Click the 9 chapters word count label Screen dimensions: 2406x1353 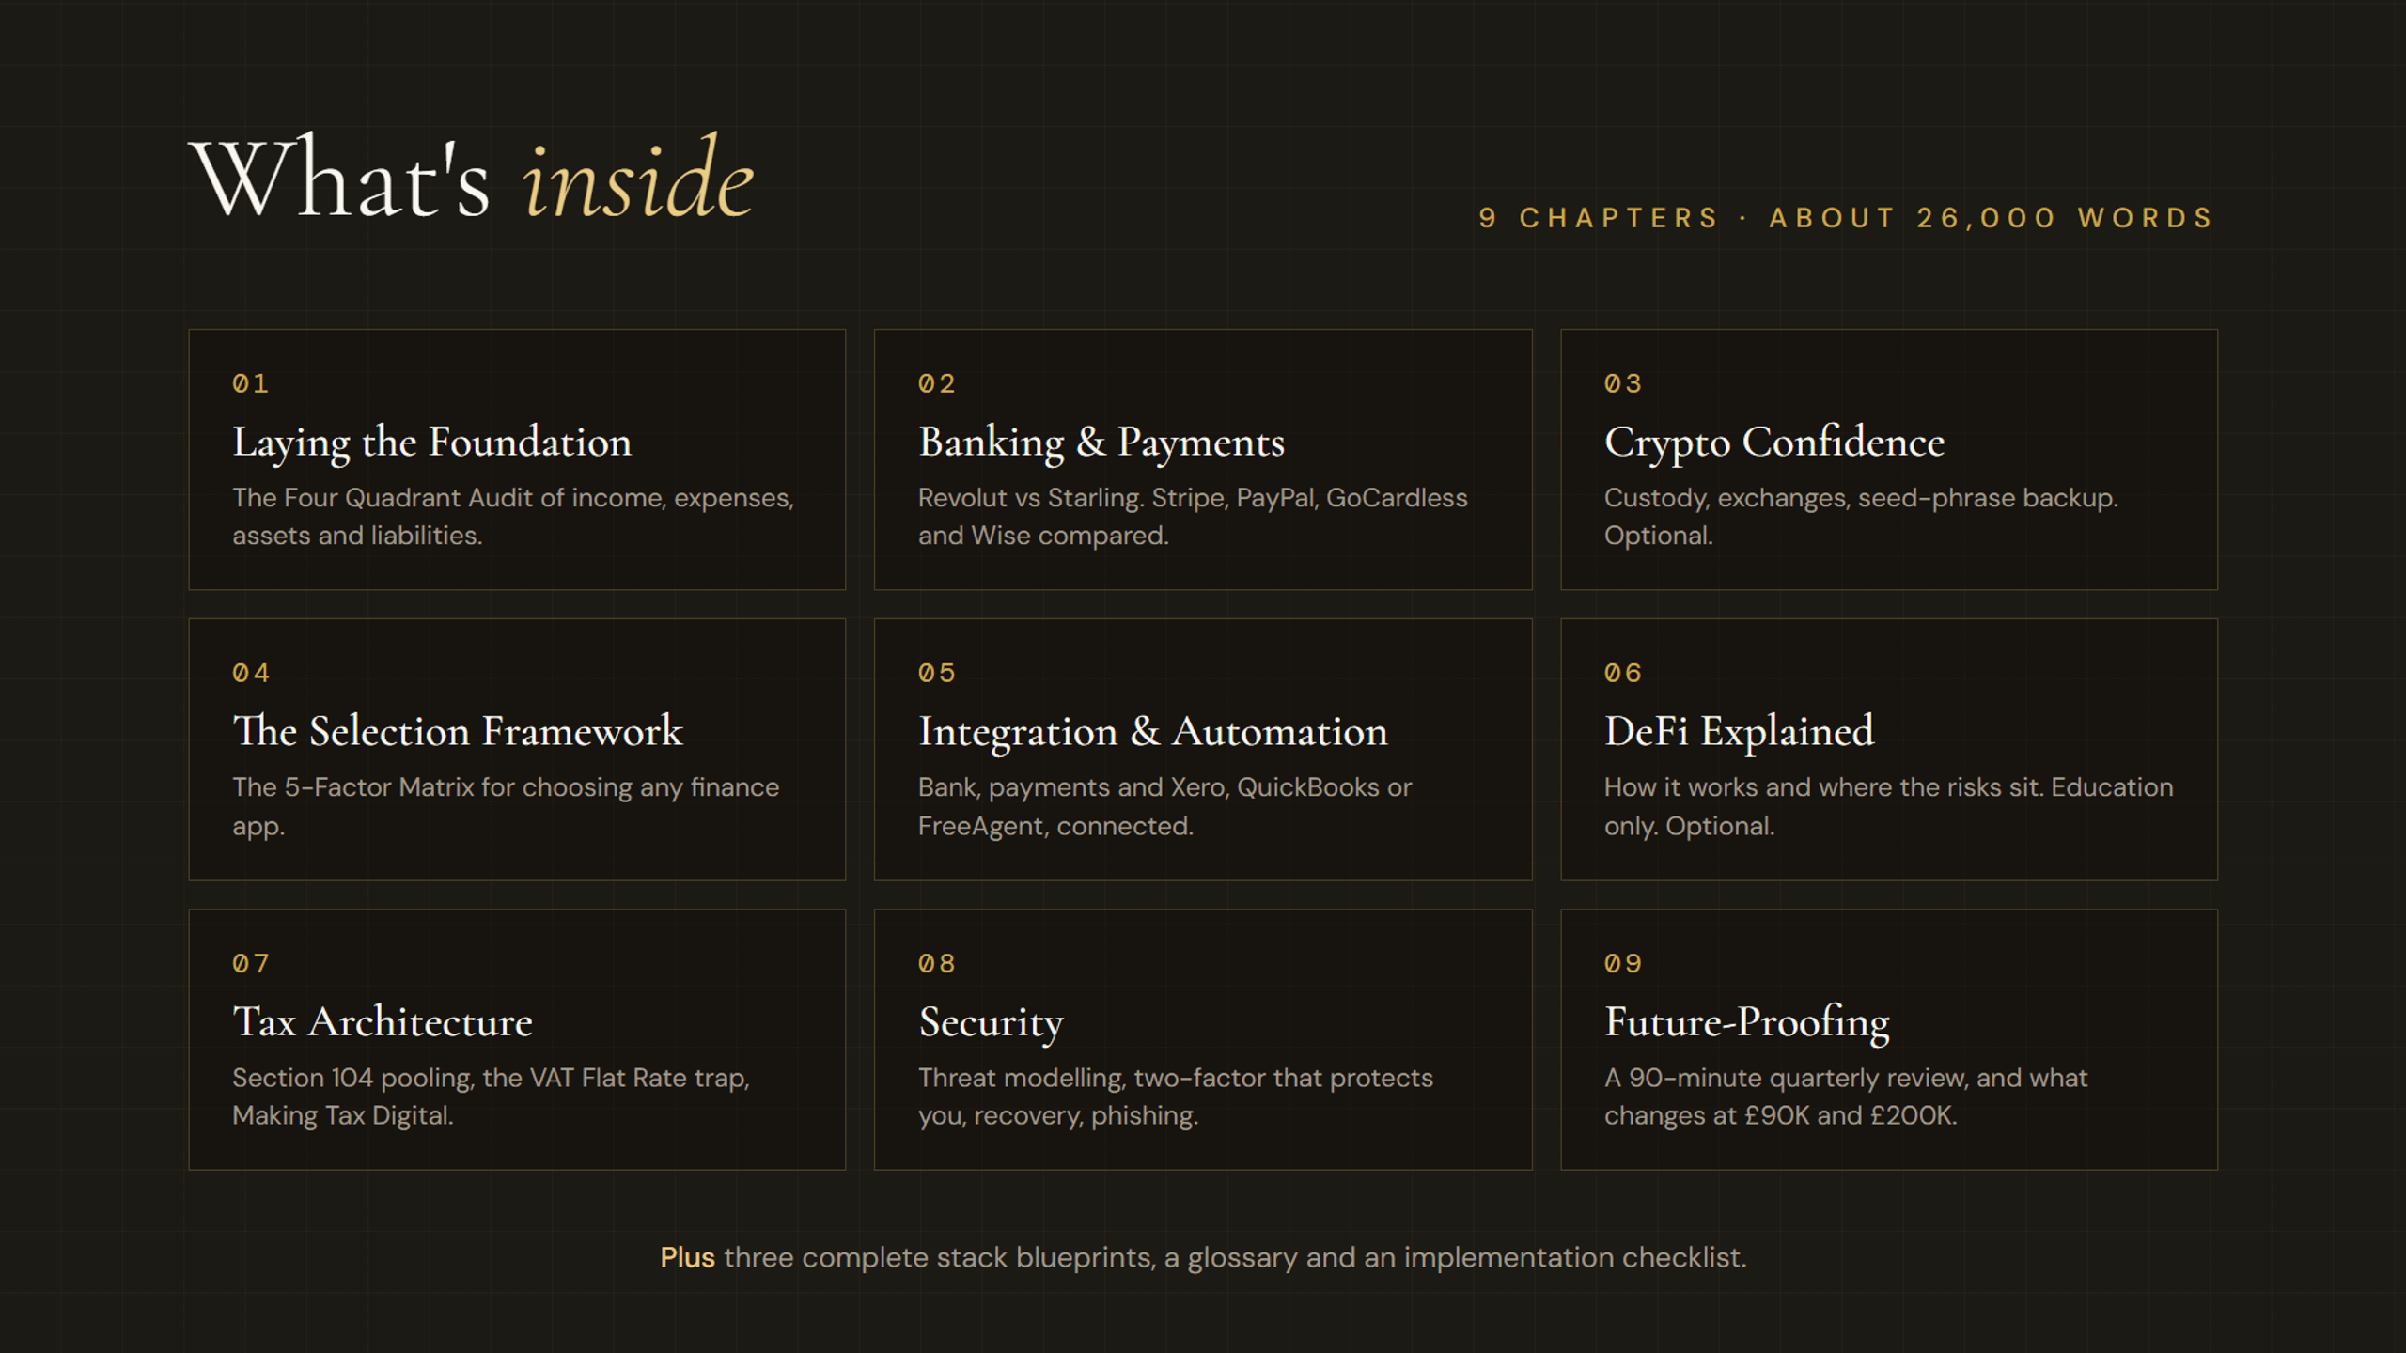(x=1847, y=218)
